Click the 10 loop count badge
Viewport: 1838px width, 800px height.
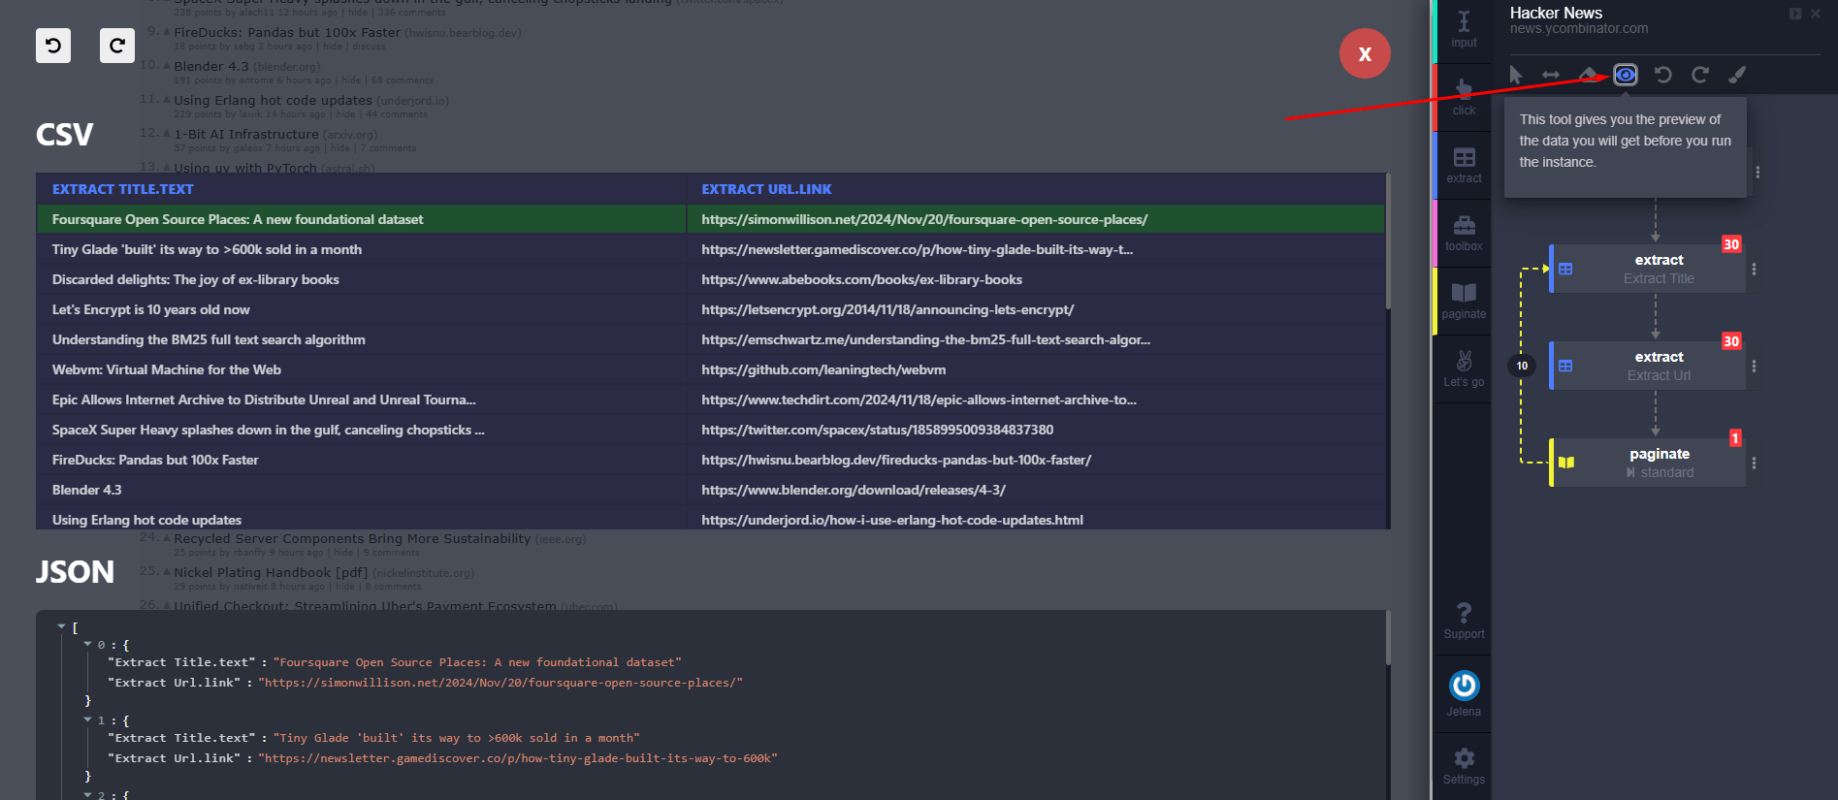1522,366
